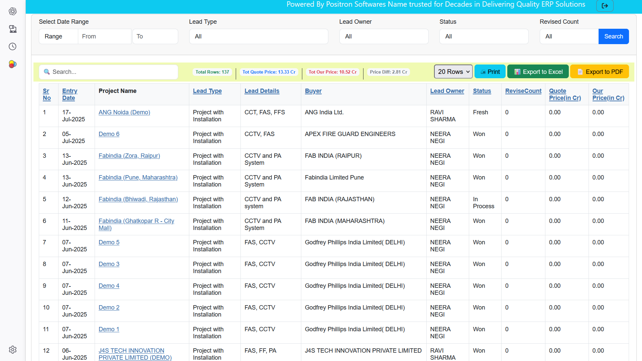642x361 pixels.
Task: Click the colored circles icon in the sidebar
Action: tap(13, 64)
